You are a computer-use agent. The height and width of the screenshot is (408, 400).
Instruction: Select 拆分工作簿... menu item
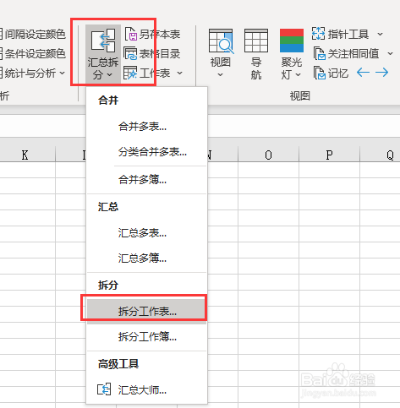tap(146, 336)
